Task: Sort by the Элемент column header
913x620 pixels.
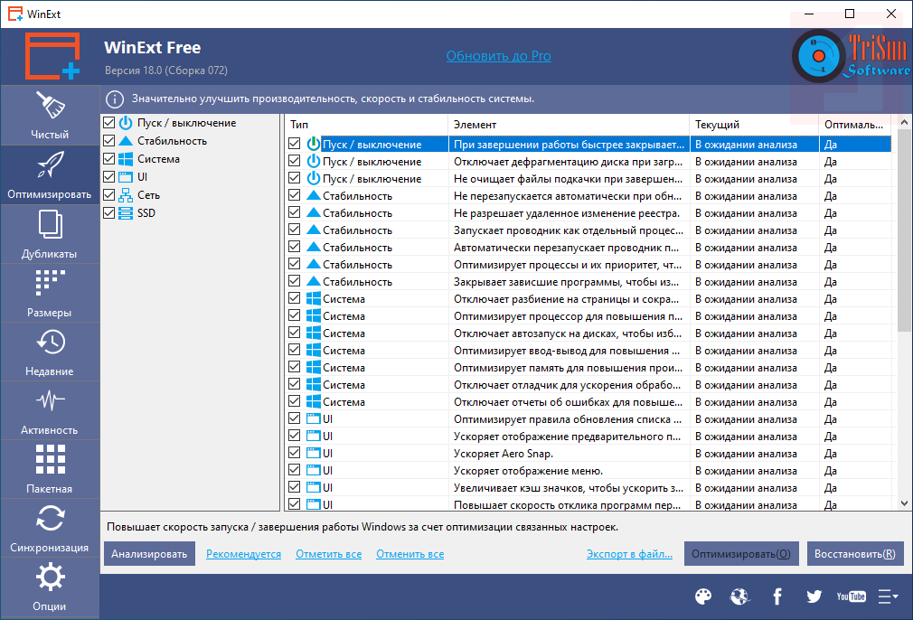Action: click(x=569, y=125)
